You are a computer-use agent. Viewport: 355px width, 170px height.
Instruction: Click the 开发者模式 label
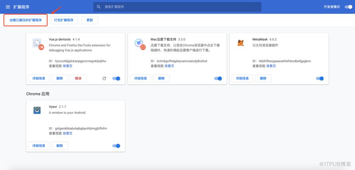click(332, 7)
